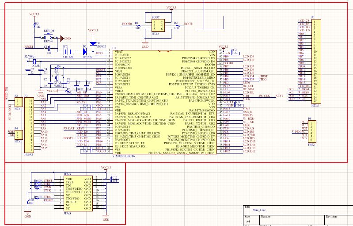The image size is (353, 226).
Task: Select the P2 two-pin header
Action: click(x=19, y=102)
